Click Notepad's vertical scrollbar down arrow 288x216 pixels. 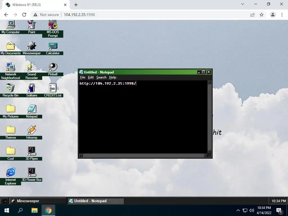(209, 152)
